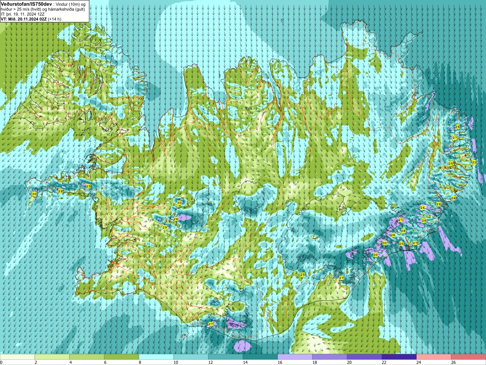Click the yellow 27 gust marker on the south coast
This screenshot has width=486, height=365.
pos(211,324)
